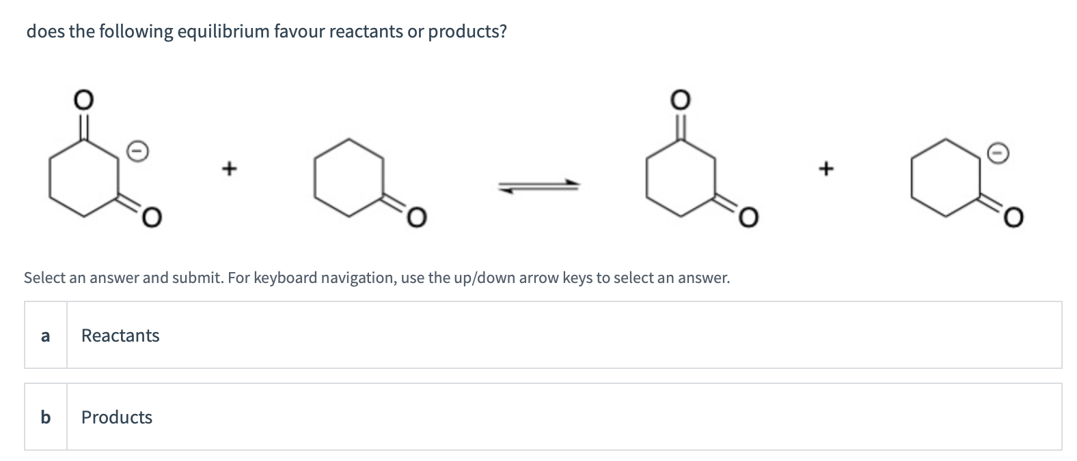Image resolution: width=1077 pixels, height=461 pixels.
Task: Click the letter "b" option marker
Action: [x=46, y=417]
